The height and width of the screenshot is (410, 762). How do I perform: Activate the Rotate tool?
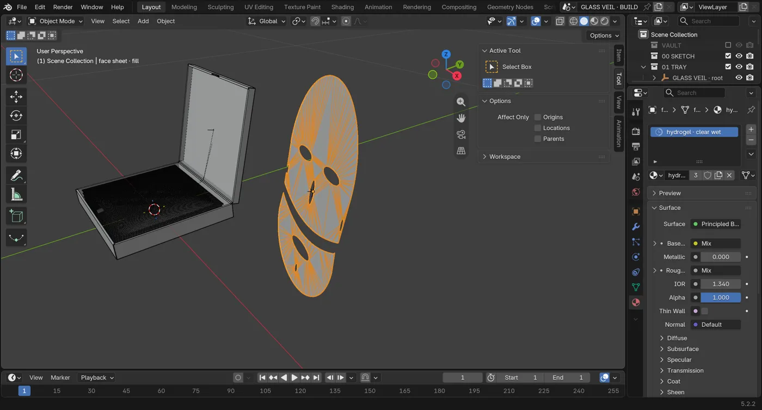(16, 116)
